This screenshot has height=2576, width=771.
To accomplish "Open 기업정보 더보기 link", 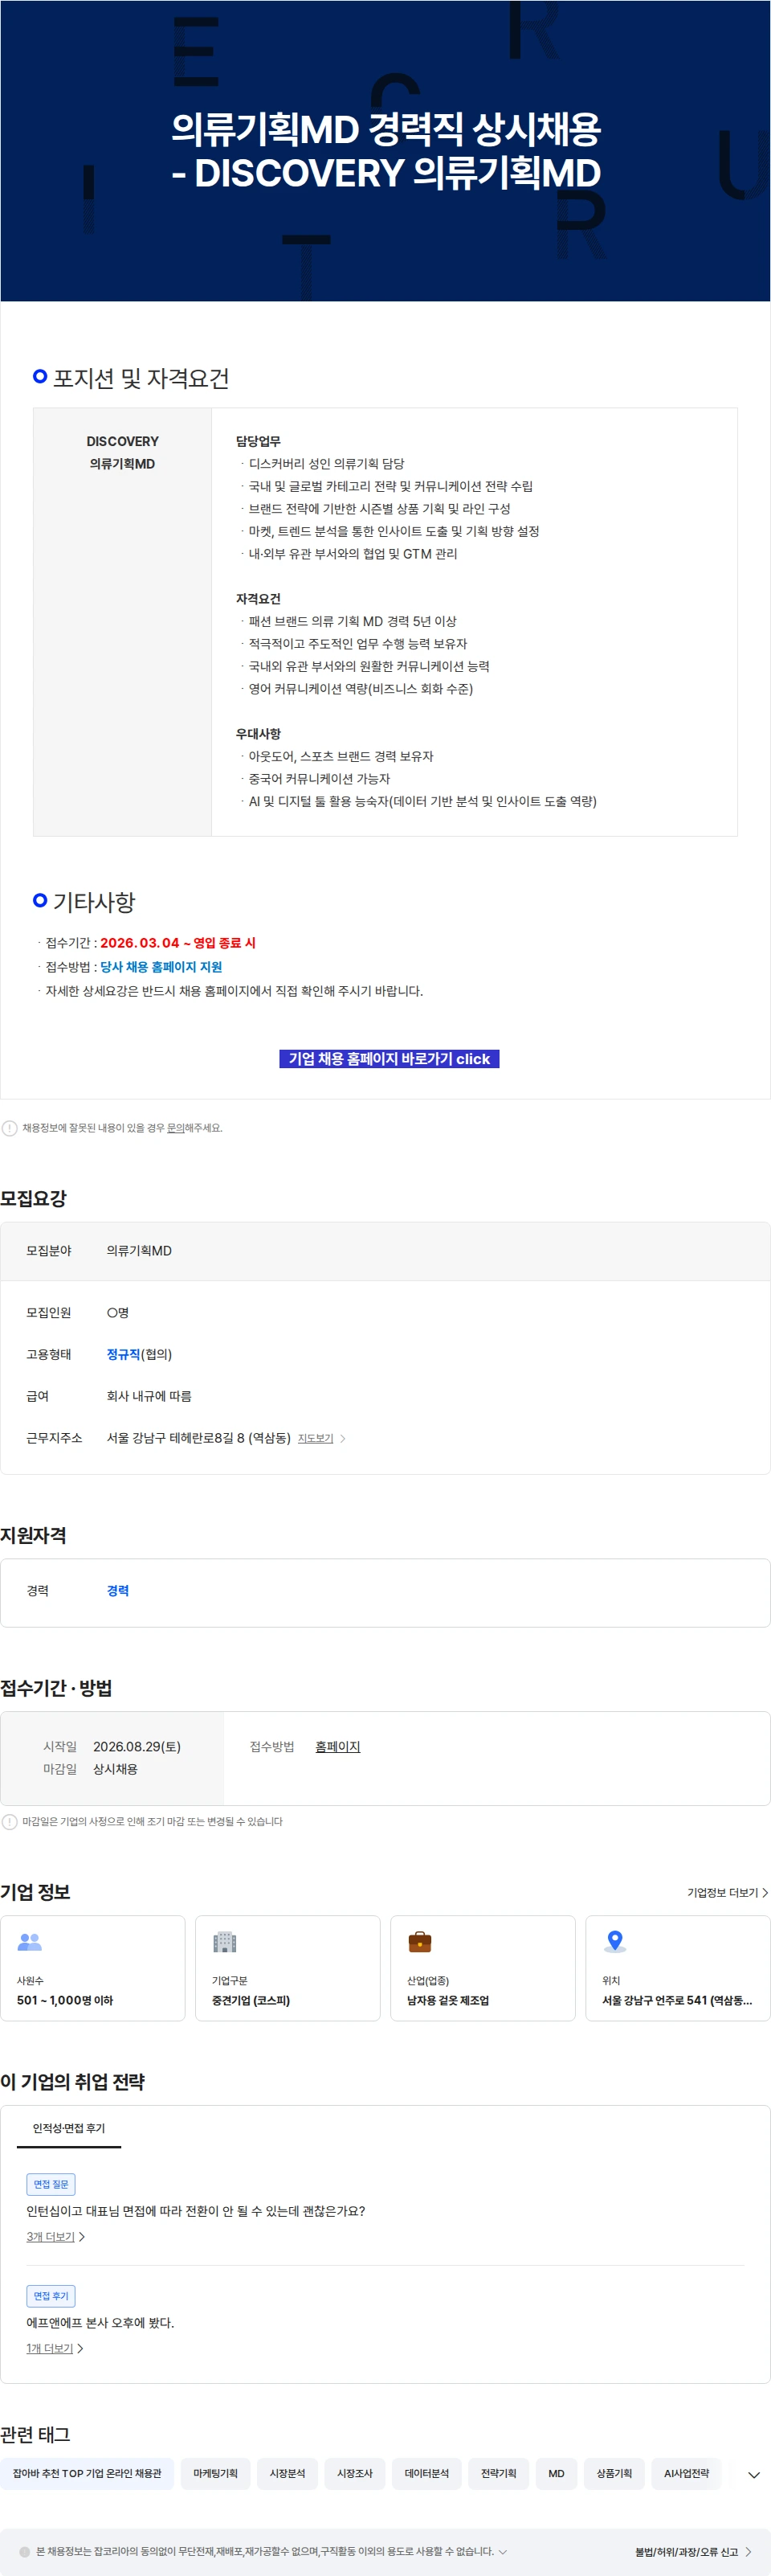I will point(727,1892).
